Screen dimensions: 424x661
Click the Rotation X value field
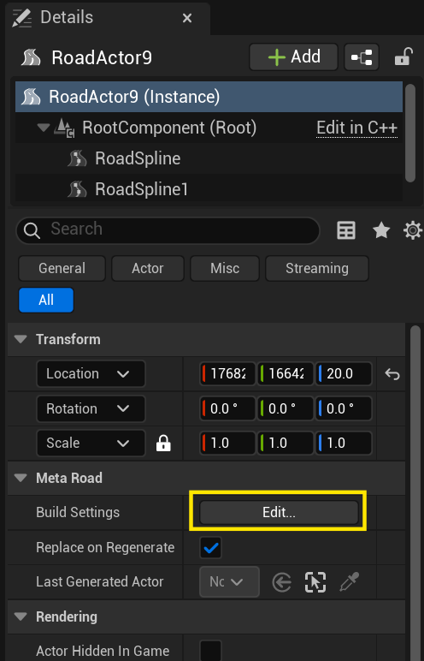(x=227, y=408)
